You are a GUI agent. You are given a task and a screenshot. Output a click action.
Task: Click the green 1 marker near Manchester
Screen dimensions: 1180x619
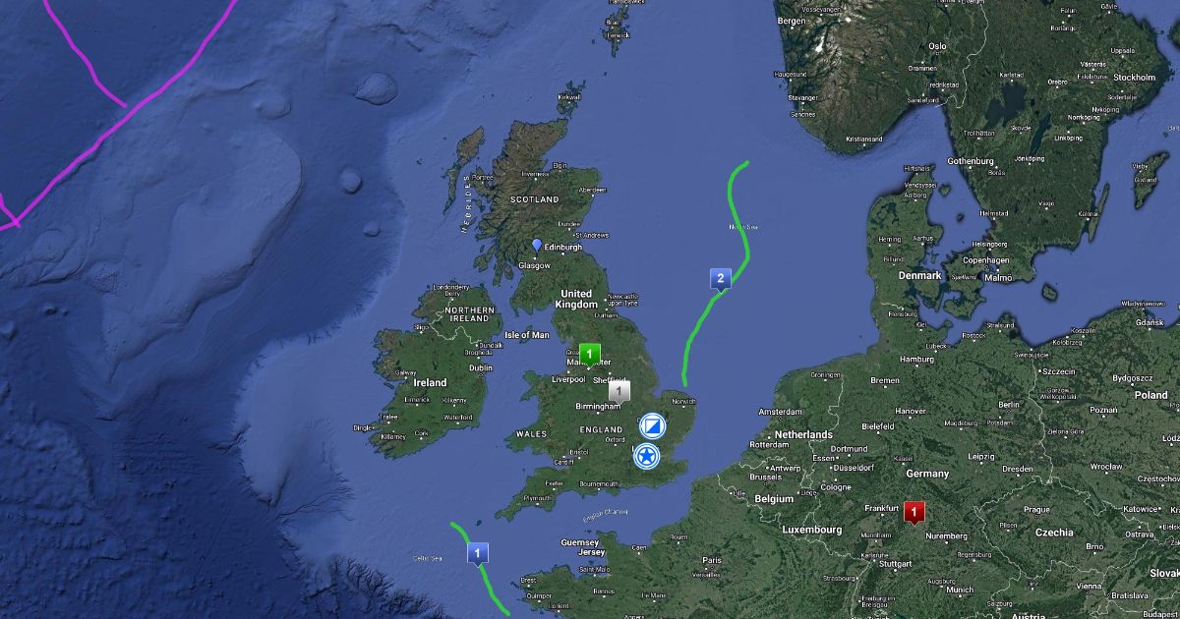click(589, 353)
